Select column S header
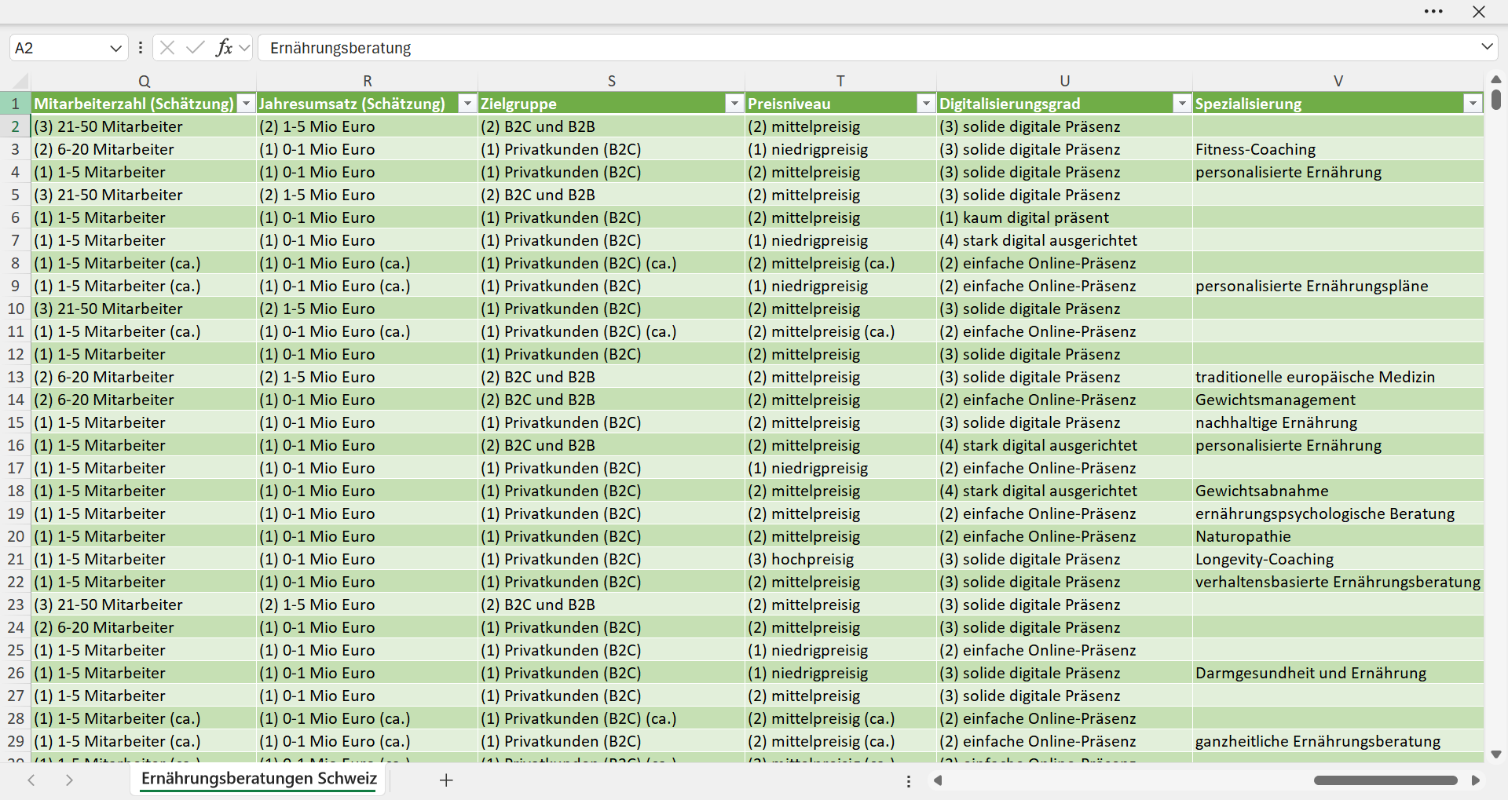The image size is (1508, 800). (612, 81)
